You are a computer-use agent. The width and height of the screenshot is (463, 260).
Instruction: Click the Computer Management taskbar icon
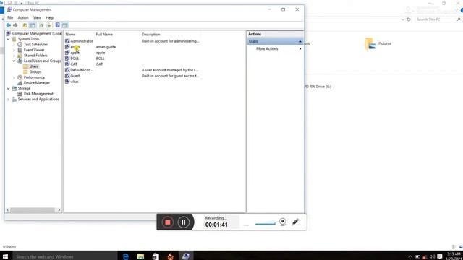pyautogui.click(x=186, y=256)
